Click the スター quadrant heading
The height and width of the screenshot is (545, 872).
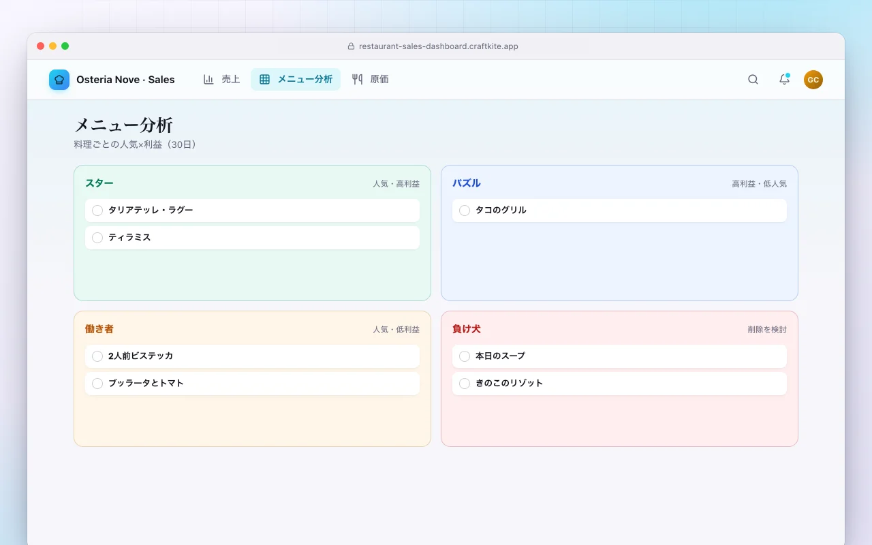[99, 183]
